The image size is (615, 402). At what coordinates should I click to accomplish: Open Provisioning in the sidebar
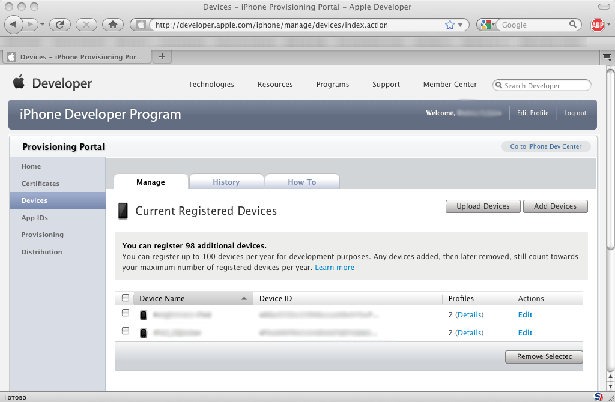click(x=43, y=235)
